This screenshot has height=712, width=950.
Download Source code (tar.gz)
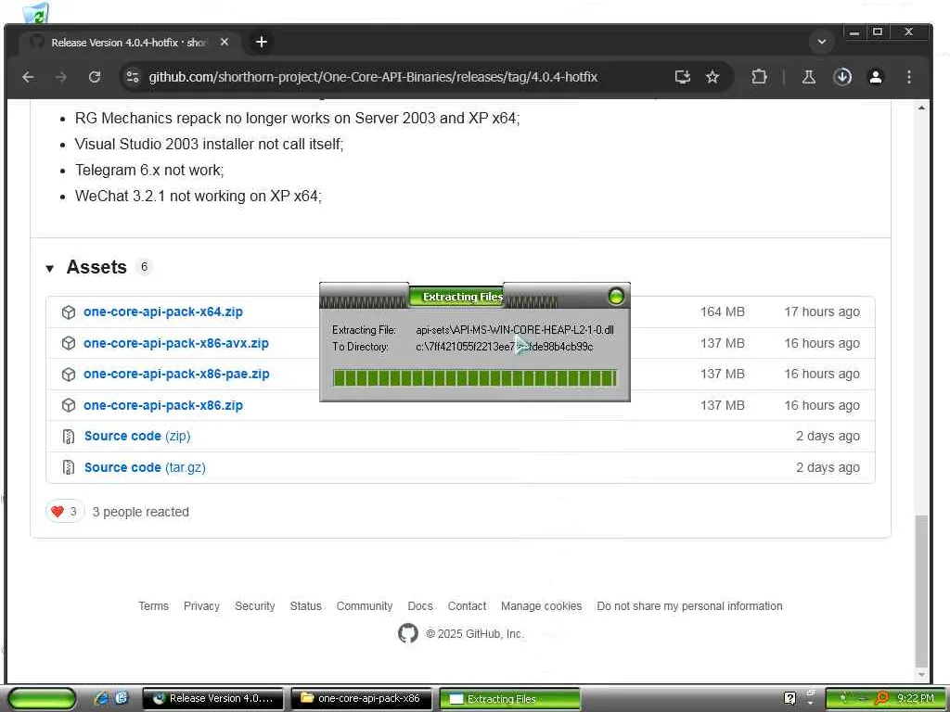click(x=145, y=467)
